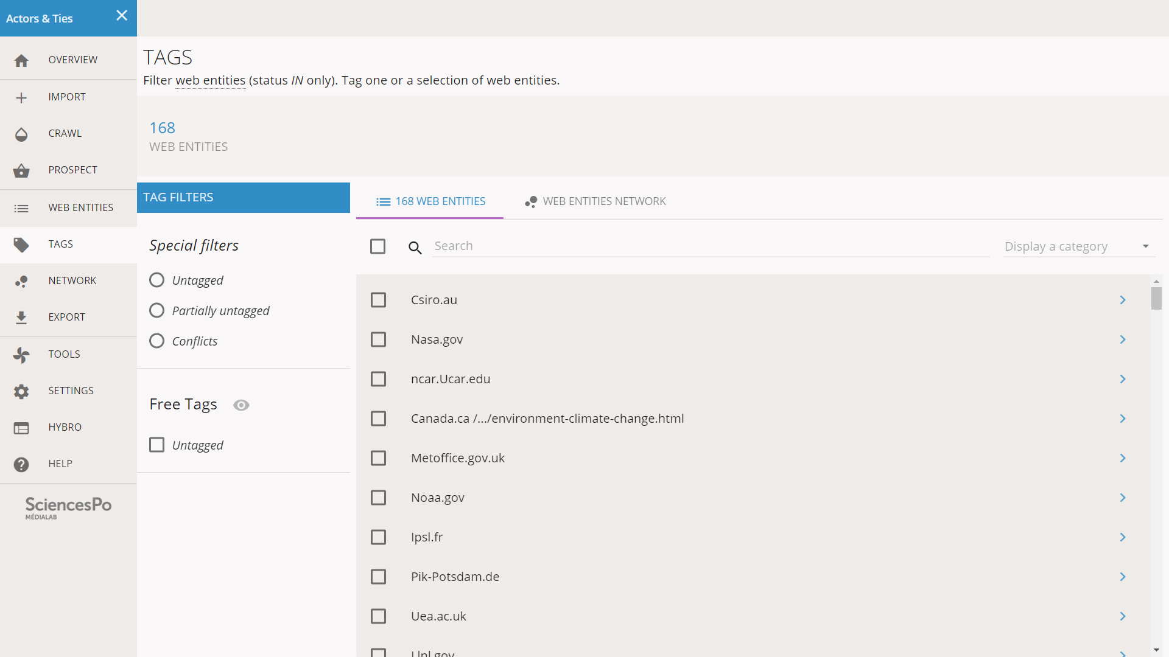This screenshot has height=657, width=1169.
Task: Expand the Nasa.gov row chevron
Action: coord(1123,339)
